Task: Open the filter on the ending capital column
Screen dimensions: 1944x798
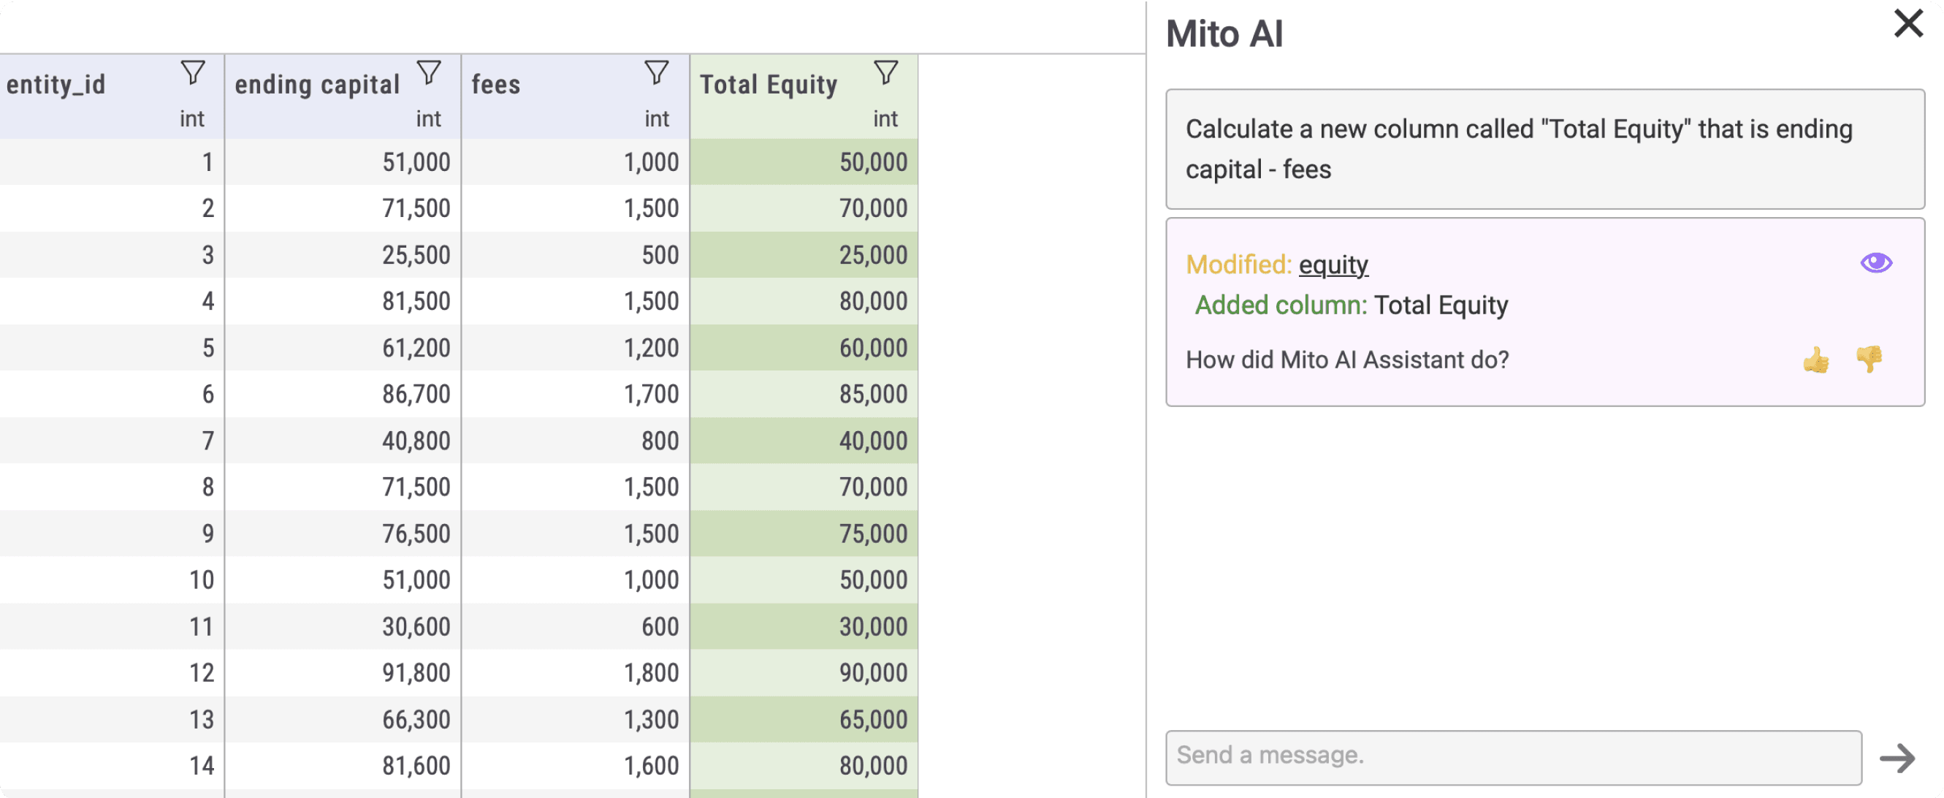Action: [x=430, y=73]
